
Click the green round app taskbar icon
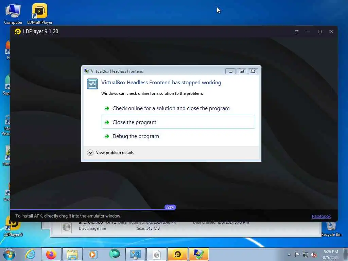(115, 254)
